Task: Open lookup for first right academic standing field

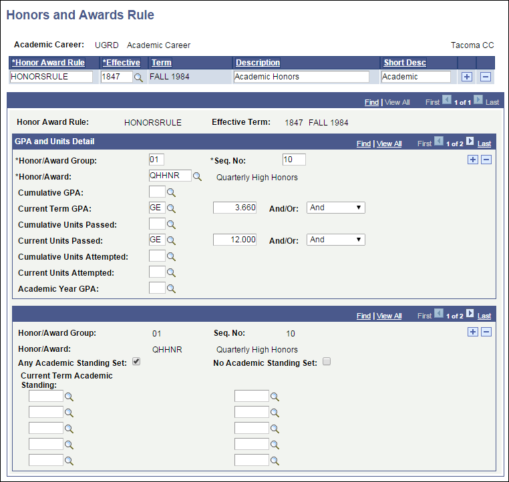Action: click(275, 397)
